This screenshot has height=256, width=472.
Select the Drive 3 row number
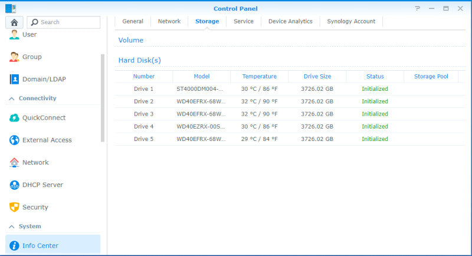(x=143, y=114)
